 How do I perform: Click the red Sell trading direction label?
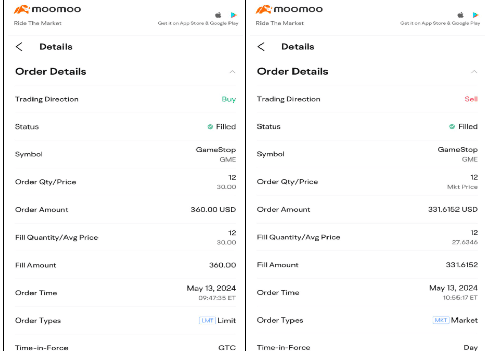[471, 99]
